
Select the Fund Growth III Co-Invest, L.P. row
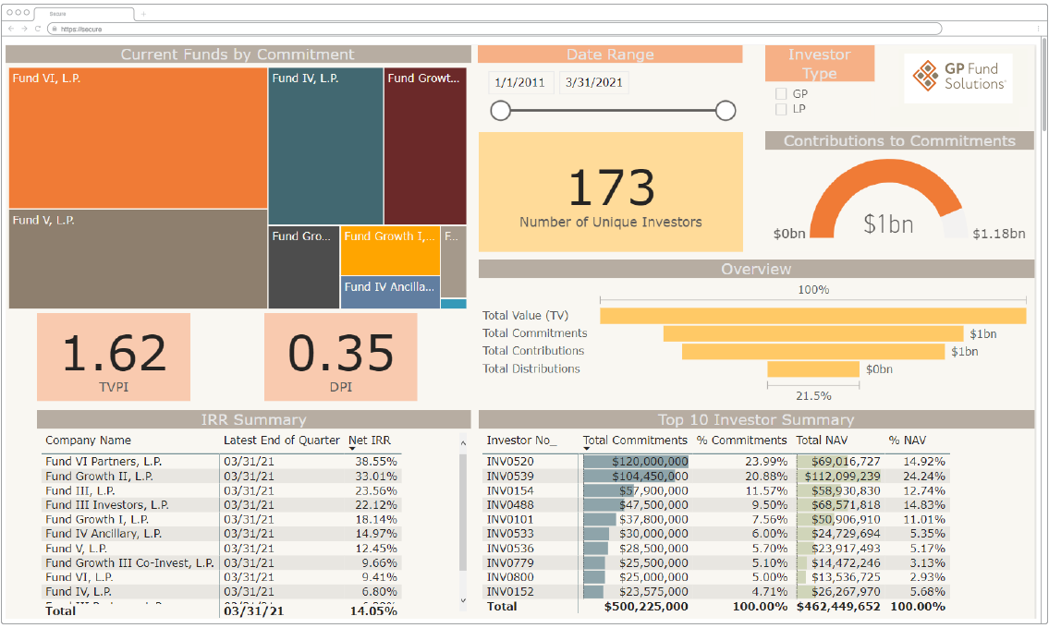click(222, 563)
